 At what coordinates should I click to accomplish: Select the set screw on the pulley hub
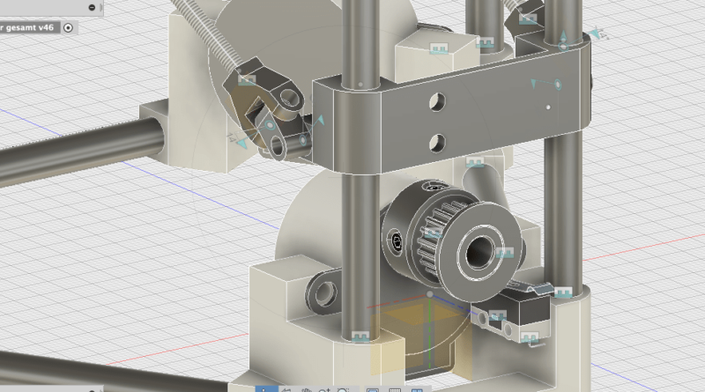(x=396, y=240)
